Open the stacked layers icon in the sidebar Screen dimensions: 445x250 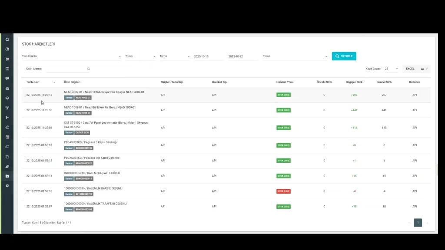coord(7,98)
